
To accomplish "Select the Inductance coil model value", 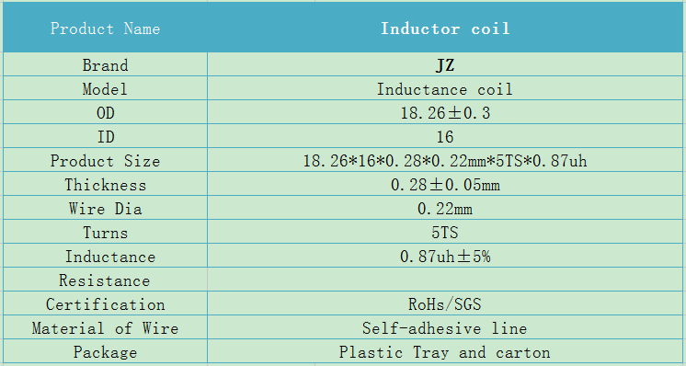I will point(445,89).
